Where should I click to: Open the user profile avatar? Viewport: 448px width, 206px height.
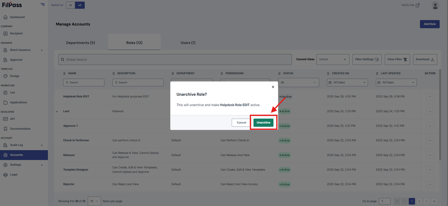435,5
